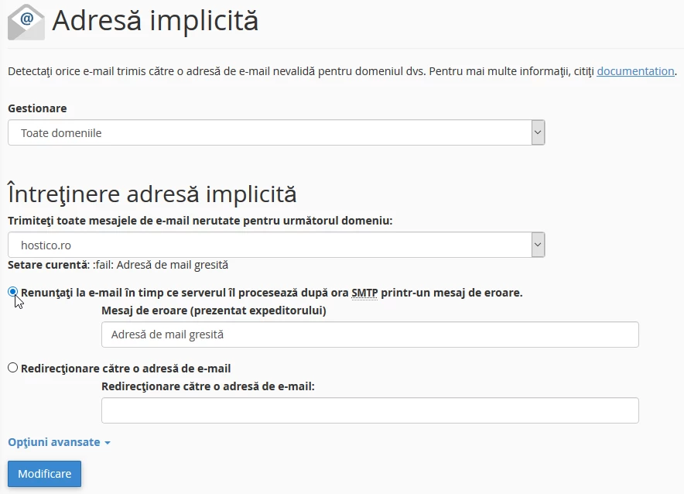The width and height of the screenshot is (684, 494).
Task: Select "Redirecţionare către o adresă de e-mail" radio
Action: tap(12, 368)
